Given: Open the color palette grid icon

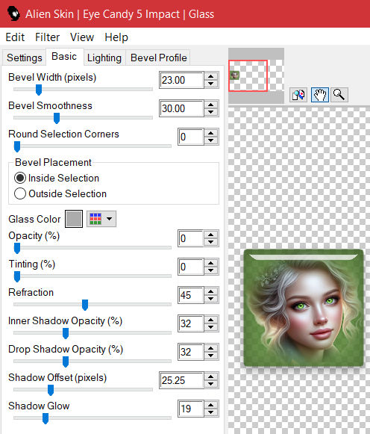Looking at the screenshot, I should [95, 219].
